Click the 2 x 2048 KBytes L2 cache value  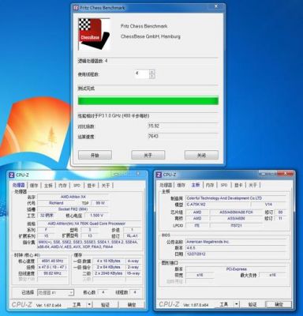click(109, 273)
